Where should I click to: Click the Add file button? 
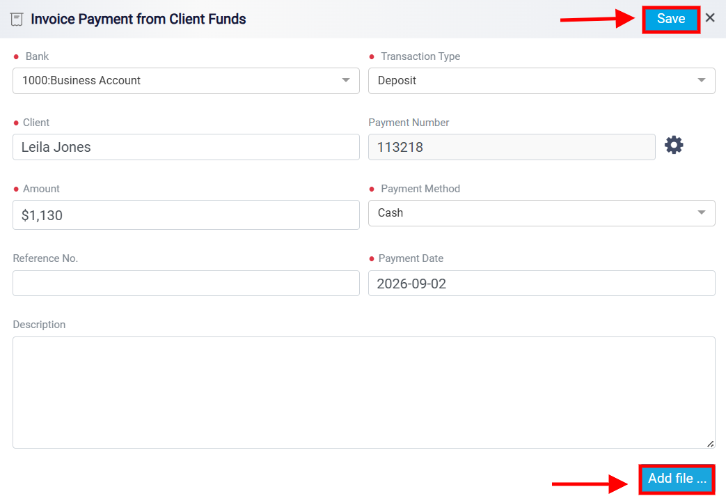[x=677, y=479]
